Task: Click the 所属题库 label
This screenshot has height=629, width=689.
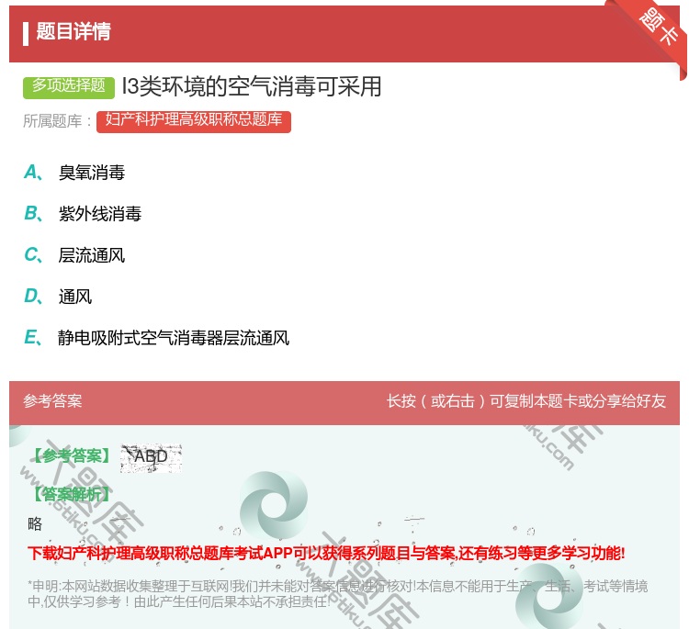Action: [x=57, y=121]
